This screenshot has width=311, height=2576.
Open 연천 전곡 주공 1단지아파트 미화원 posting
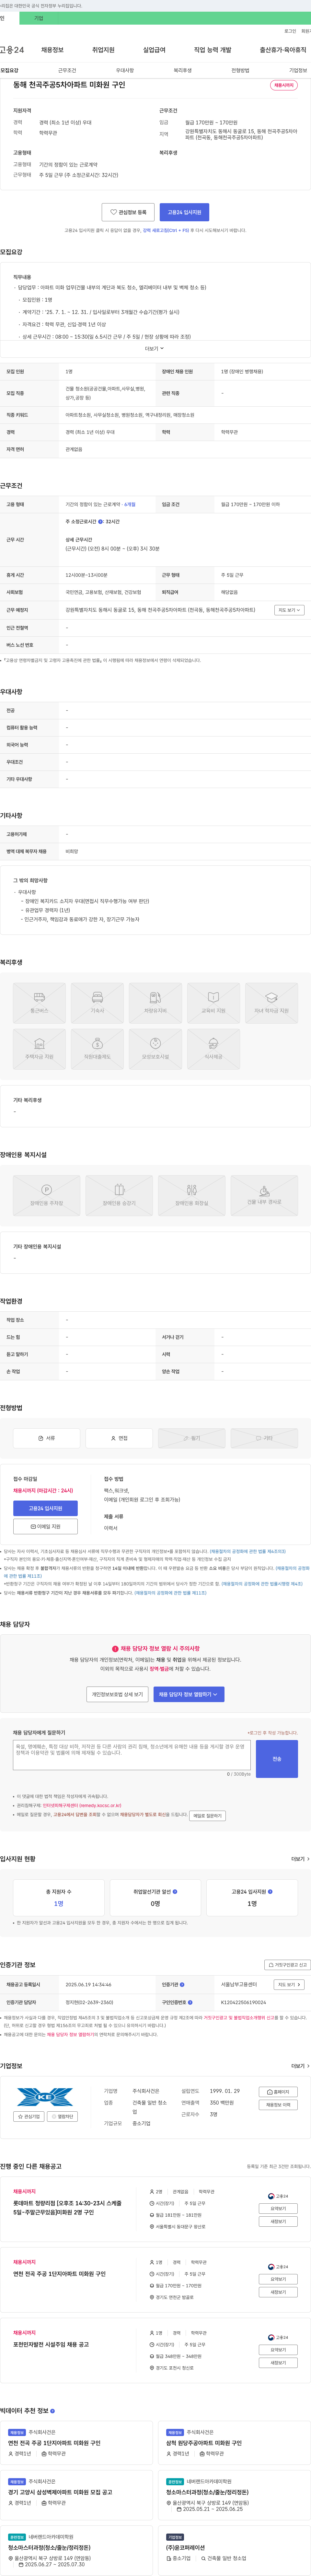(59, 2274)
